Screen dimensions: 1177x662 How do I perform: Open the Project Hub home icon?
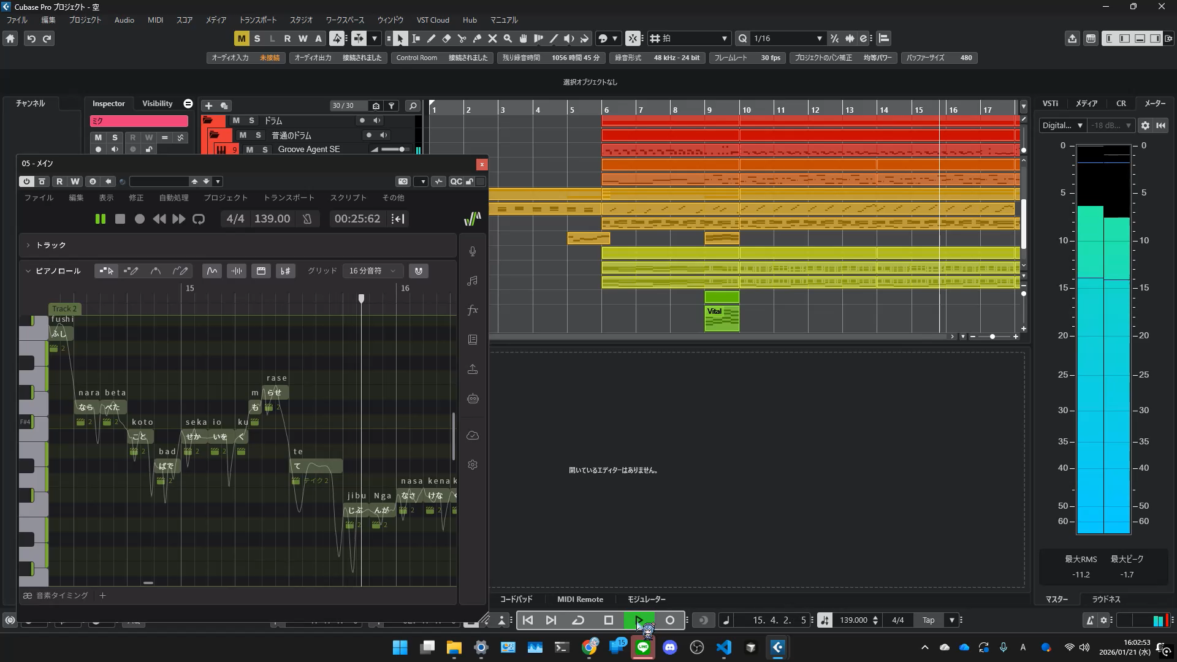coord(10,39)
